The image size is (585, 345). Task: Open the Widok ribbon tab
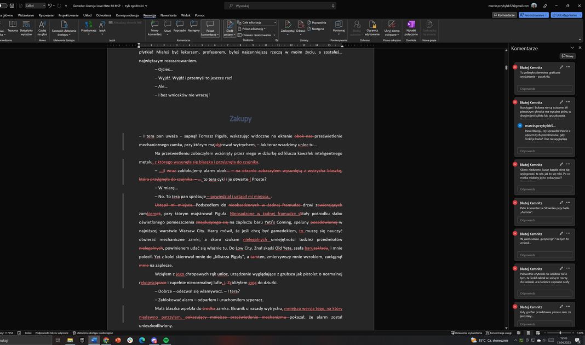(186, 15)
